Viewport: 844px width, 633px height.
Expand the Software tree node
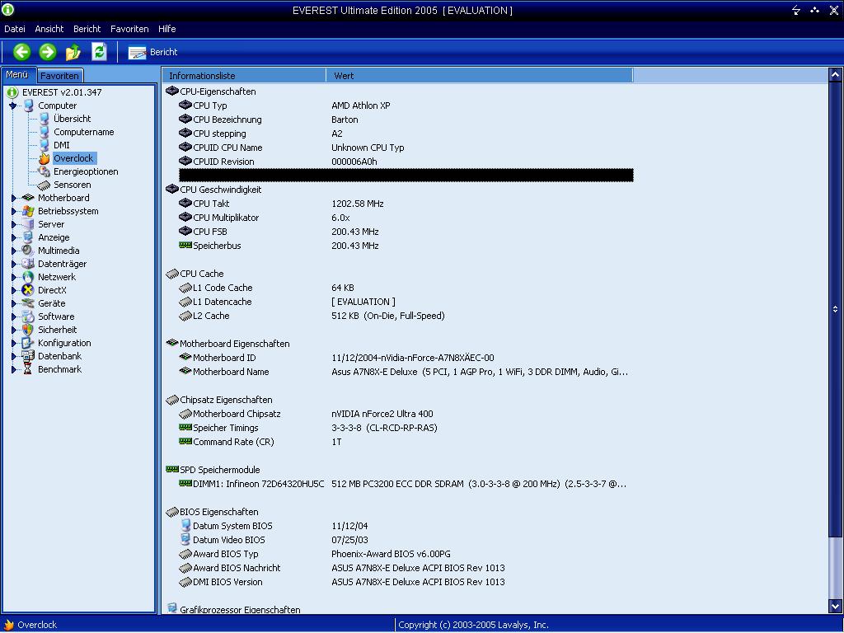13,317
